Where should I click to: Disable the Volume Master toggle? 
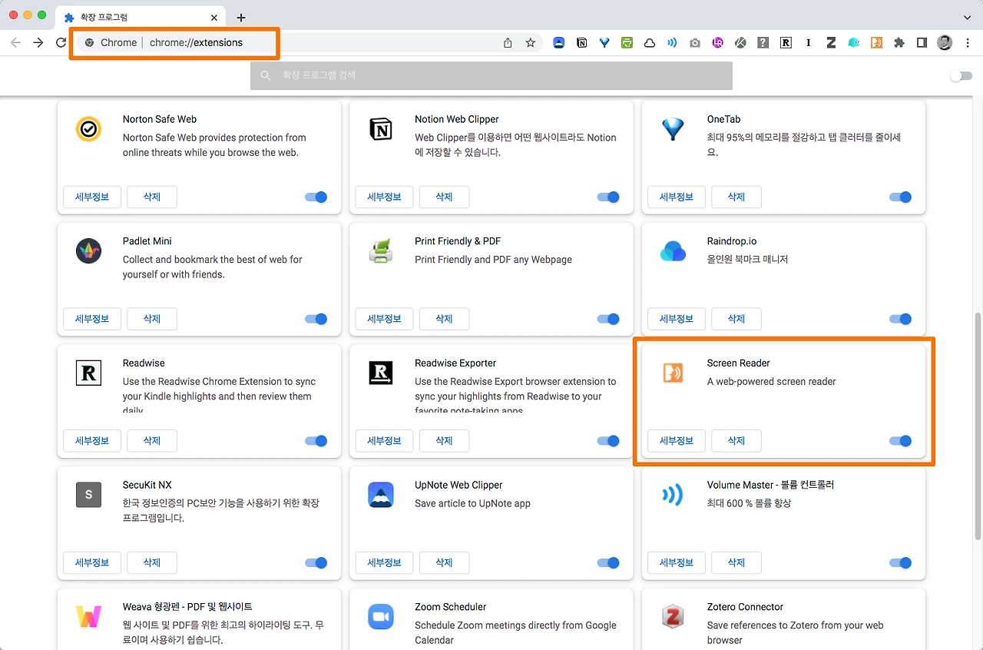pos(901,563)
